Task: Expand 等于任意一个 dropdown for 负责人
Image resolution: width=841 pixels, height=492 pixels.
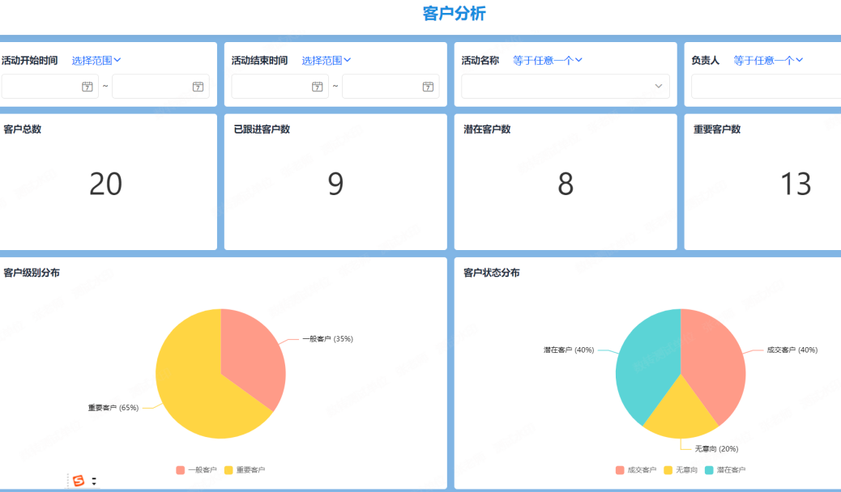Action: click(x=768, y=60)
